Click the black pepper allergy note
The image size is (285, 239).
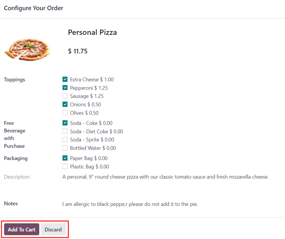point(131,204)
